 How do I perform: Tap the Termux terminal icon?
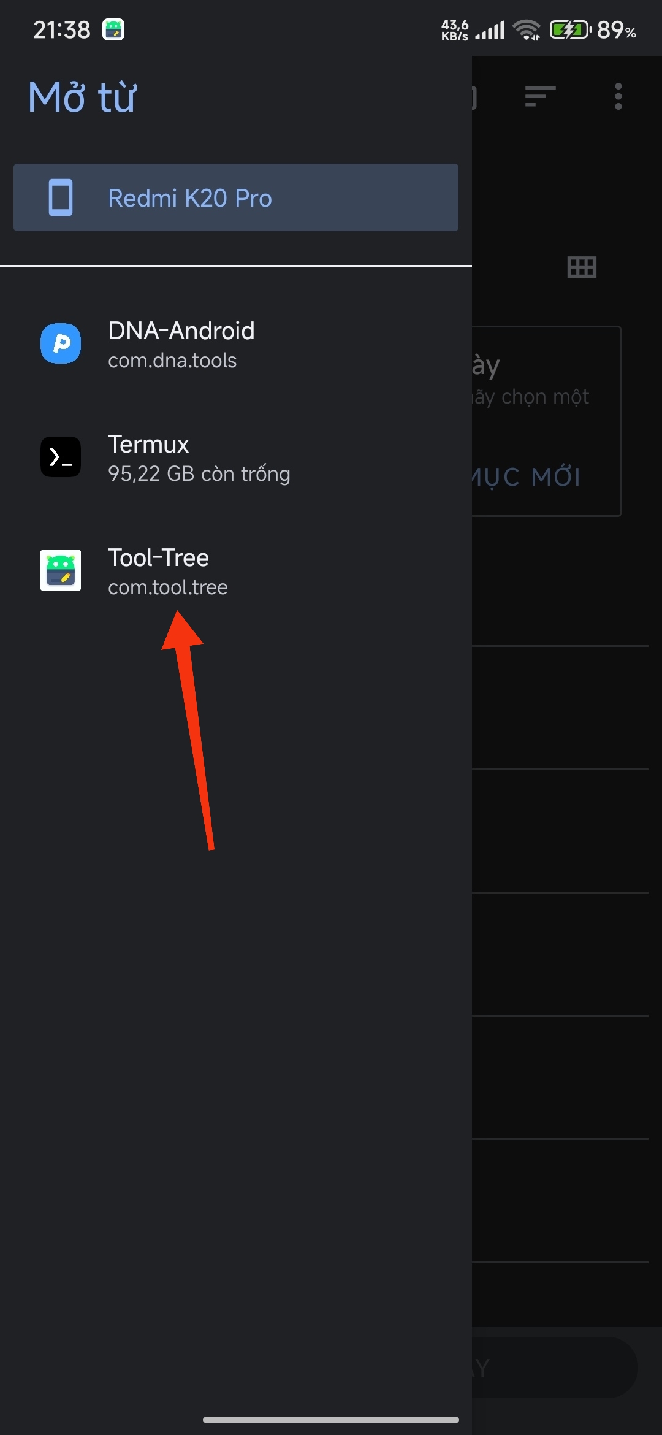pos(61,457)
